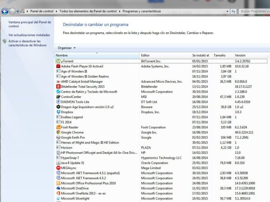The height and width of the screenshot is (202, 270).
Task: Open the Organizar dropdown menu
Action: click(67, 48)
